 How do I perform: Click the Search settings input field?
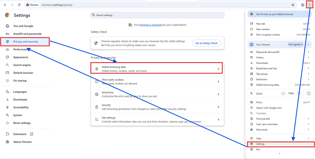point(157,15)
